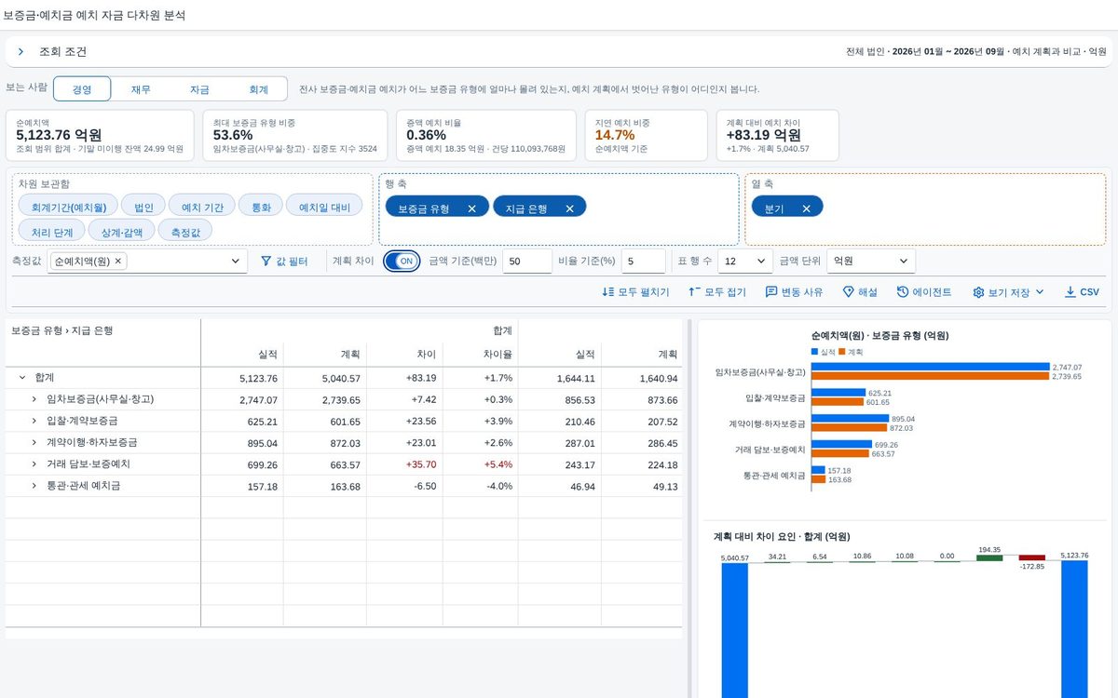This screenshot has height=698, width=1118.
Task: Click the 모두 펼치기 expand-all icon
Action: coord(608,292)
